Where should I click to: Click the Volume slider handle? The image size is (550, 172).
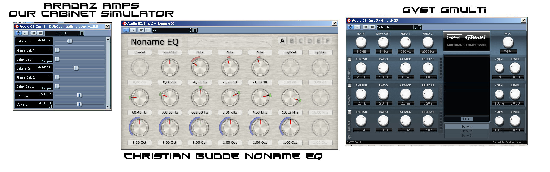tap(79, 104)
